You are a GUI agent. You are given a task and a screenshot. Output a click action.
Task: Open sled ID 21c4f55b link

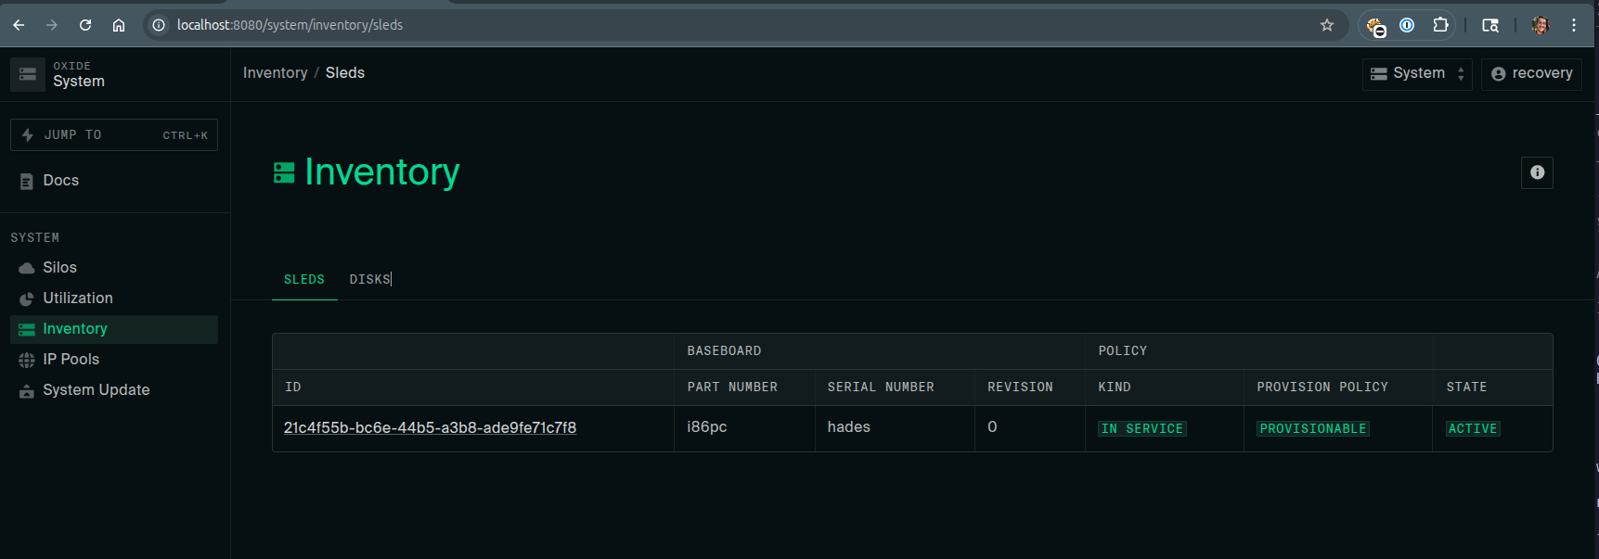coord(430,427)
